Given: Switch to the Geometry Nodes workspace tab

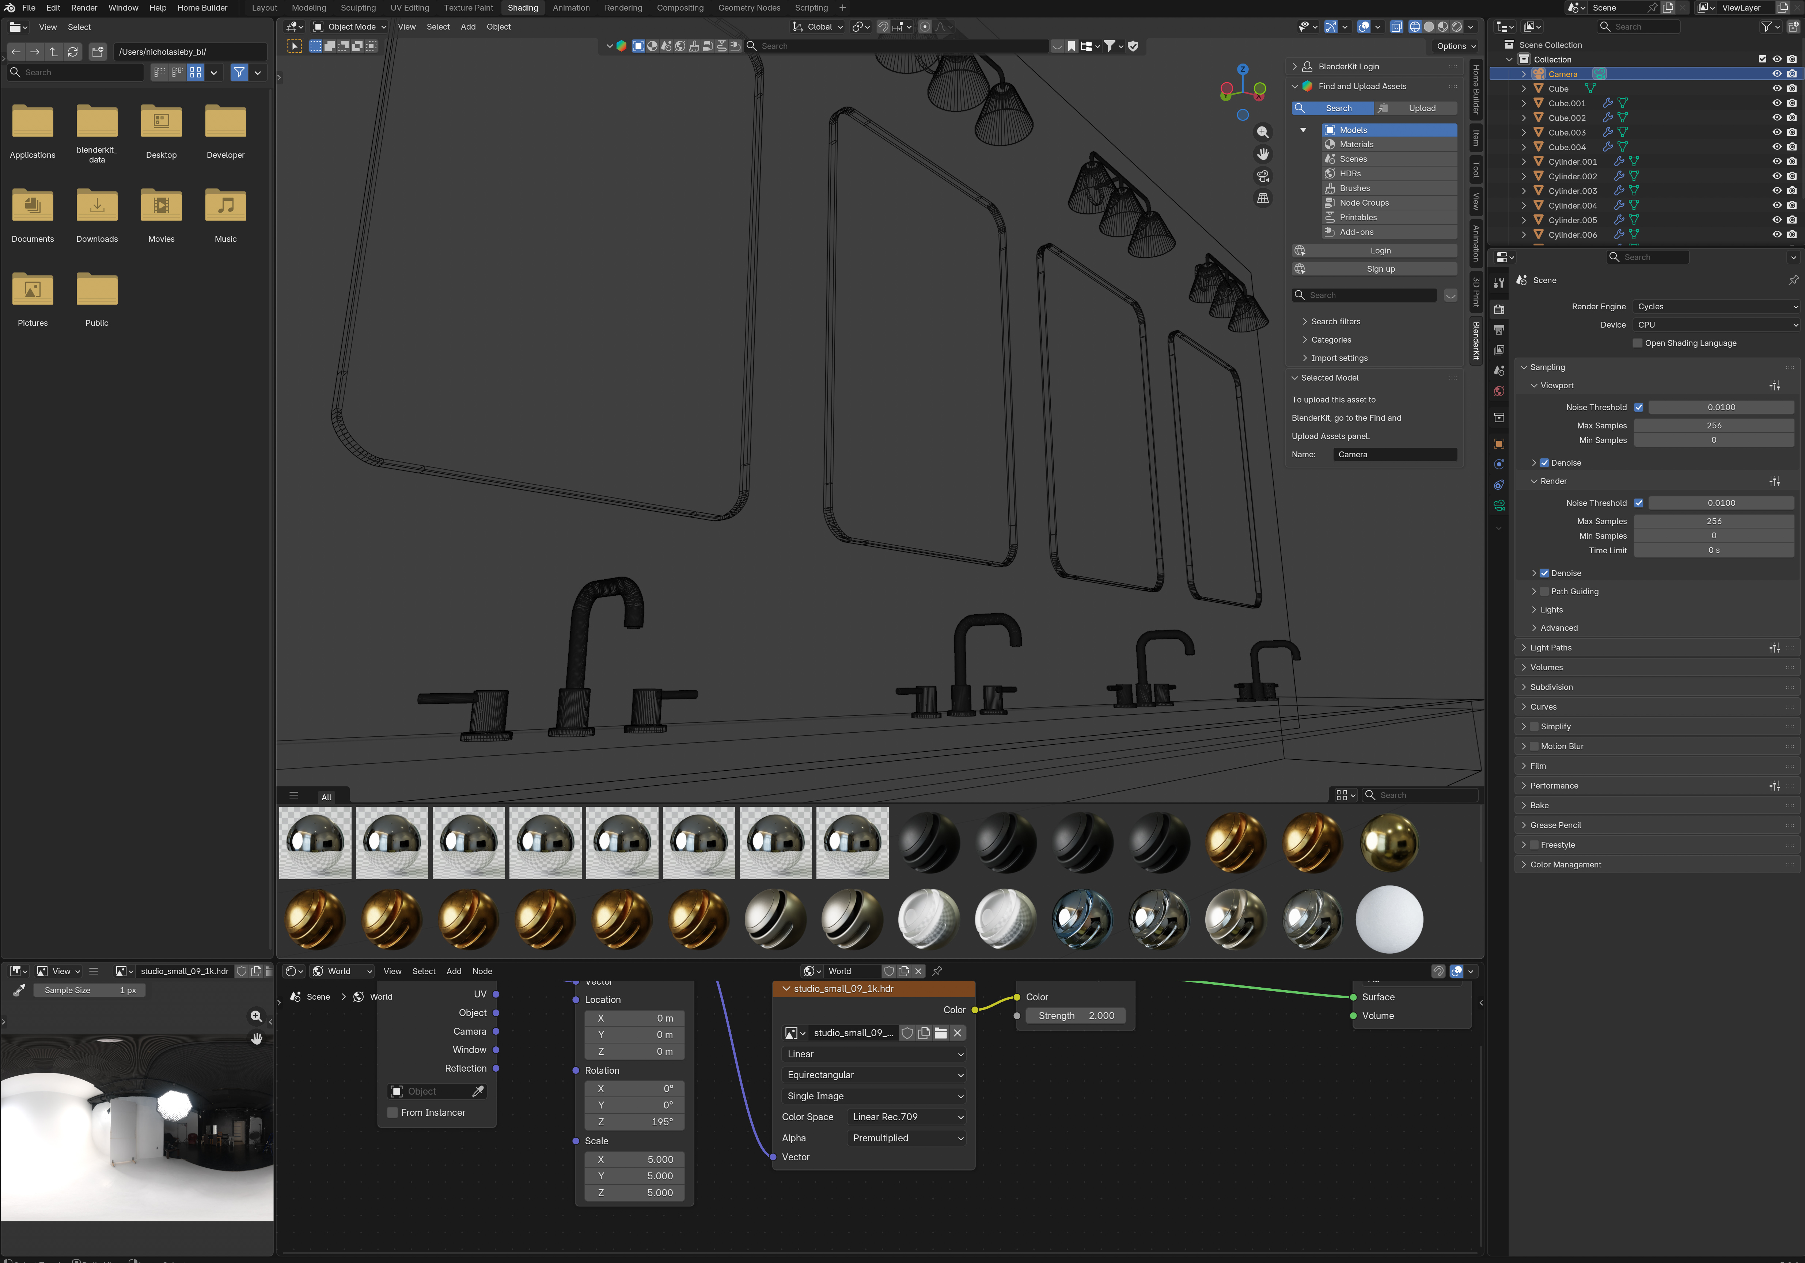Looking at the screenshot, I should click(x=749, y=8).
